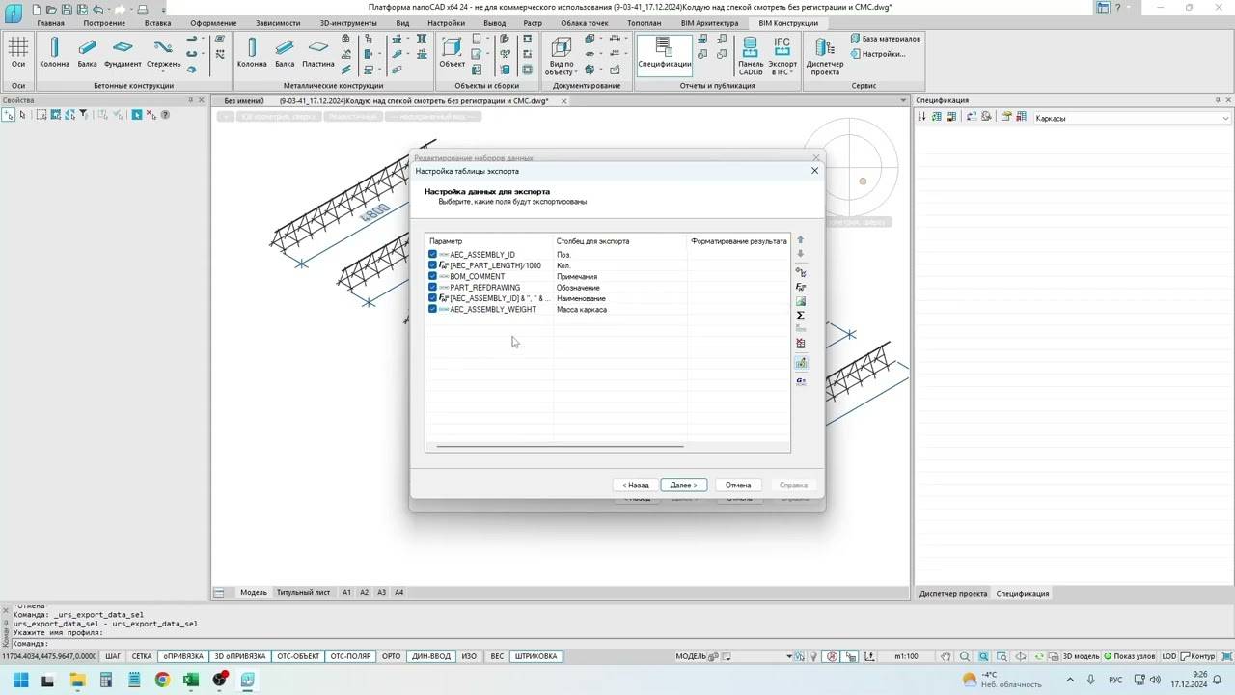Click the delete column icon in dialog

pos(801,344)
